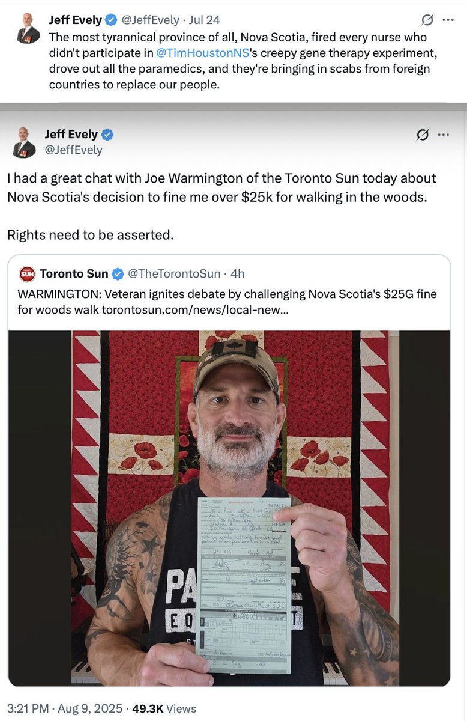Click verified badge beside top Jeff Evely name
The image size is (467, 721).
pyautogui.click(x=111, y=20)
